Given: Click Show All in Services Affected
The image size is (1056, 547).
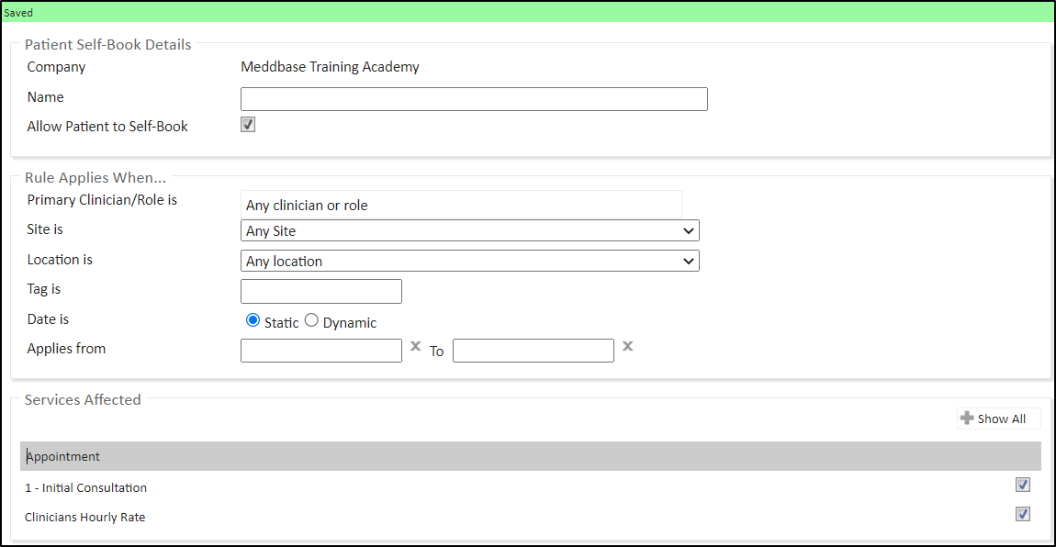Looking at the screenshot, I should pyautogui.click(x=998, y=419).
